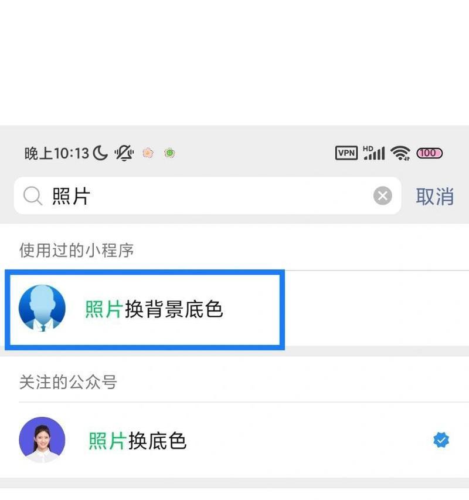Tap the 晚上10:13 clock in status bar
Viewport: 469px width, 500px height.
[x=57, y=153]
